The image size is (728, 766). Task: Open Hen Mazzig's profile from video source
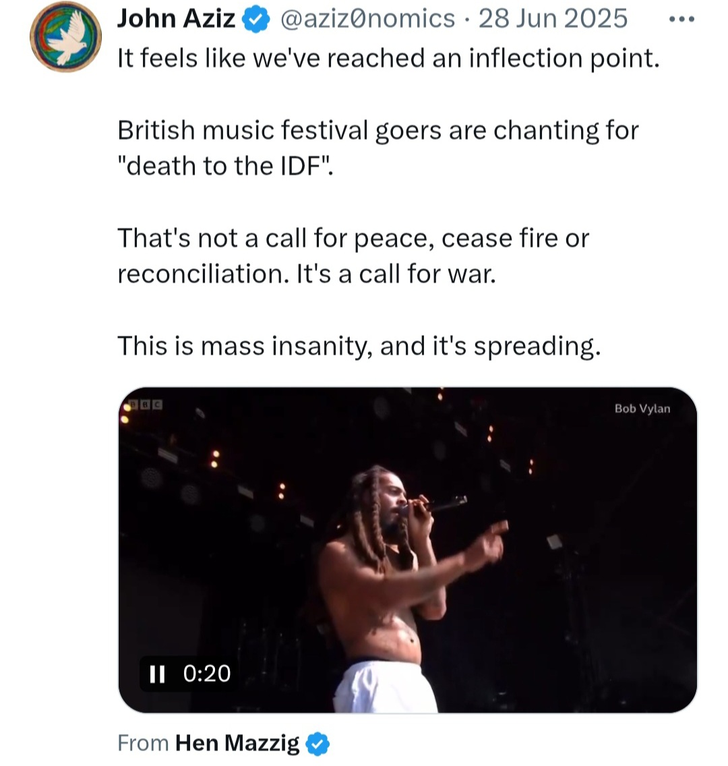[237, 743]
